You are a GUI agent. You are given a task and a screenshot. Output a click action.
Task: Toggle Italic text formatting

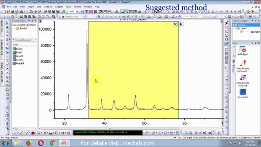(103, 16)
